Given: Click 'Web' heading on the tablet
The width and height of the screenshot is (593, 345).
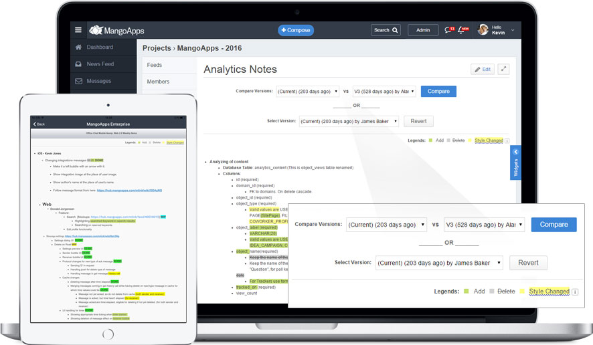Looking at the screenshot, I should coord(47,205).
